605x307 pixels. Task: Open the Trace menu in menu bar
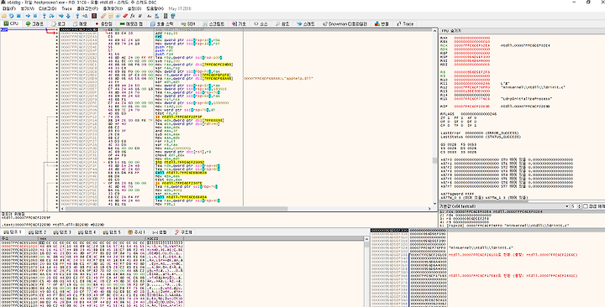pos(66,8)
